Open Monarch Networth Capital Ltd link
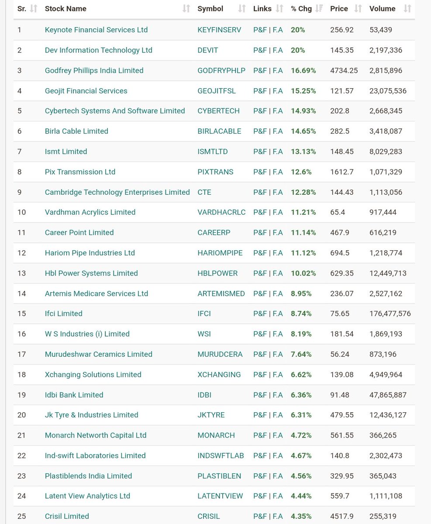The image size is (431, 524). click(x=96, y=435)
